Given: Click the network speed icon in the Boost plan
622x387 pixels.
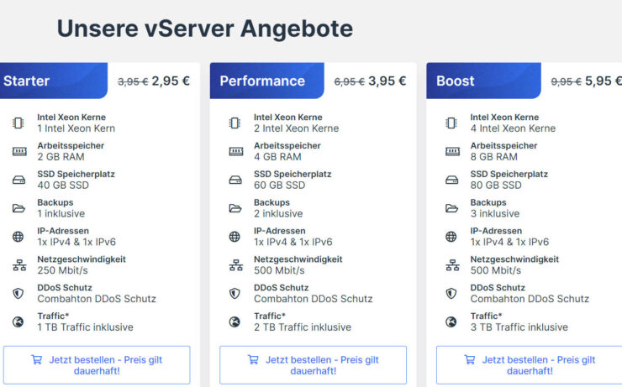Looking at the screenshot, I should coord(452,265).
